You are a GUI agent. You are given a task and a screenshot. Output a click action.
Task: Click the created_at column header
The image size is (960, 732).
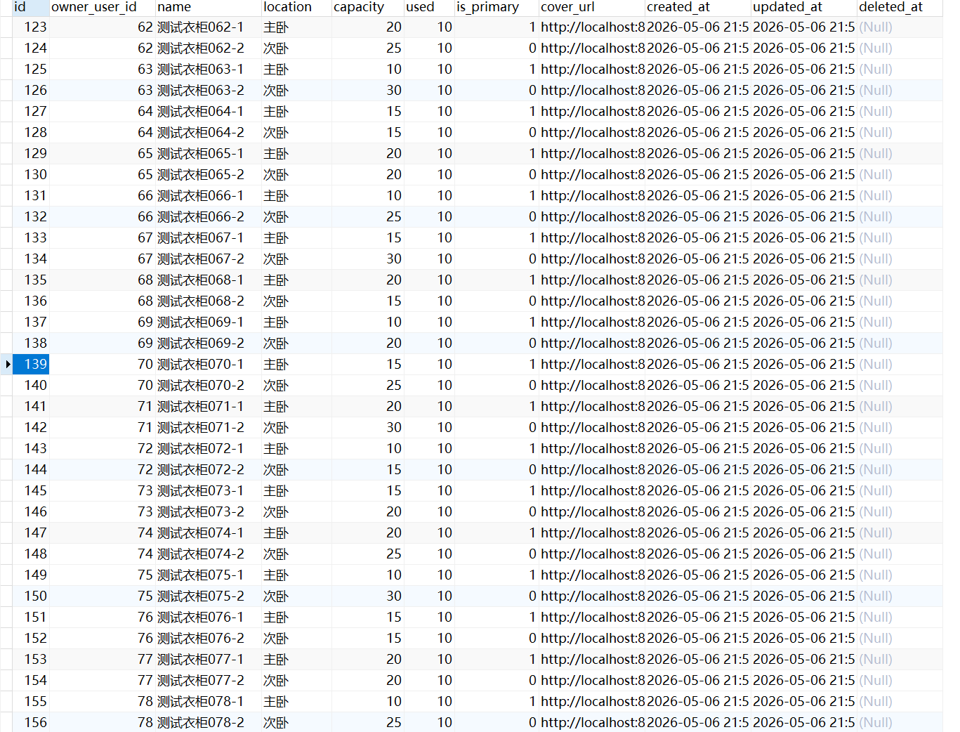[698, 7]
